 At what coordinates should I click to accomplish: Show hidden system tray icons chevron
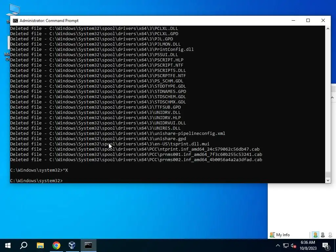pyautogui.click(x=278, y=245)
